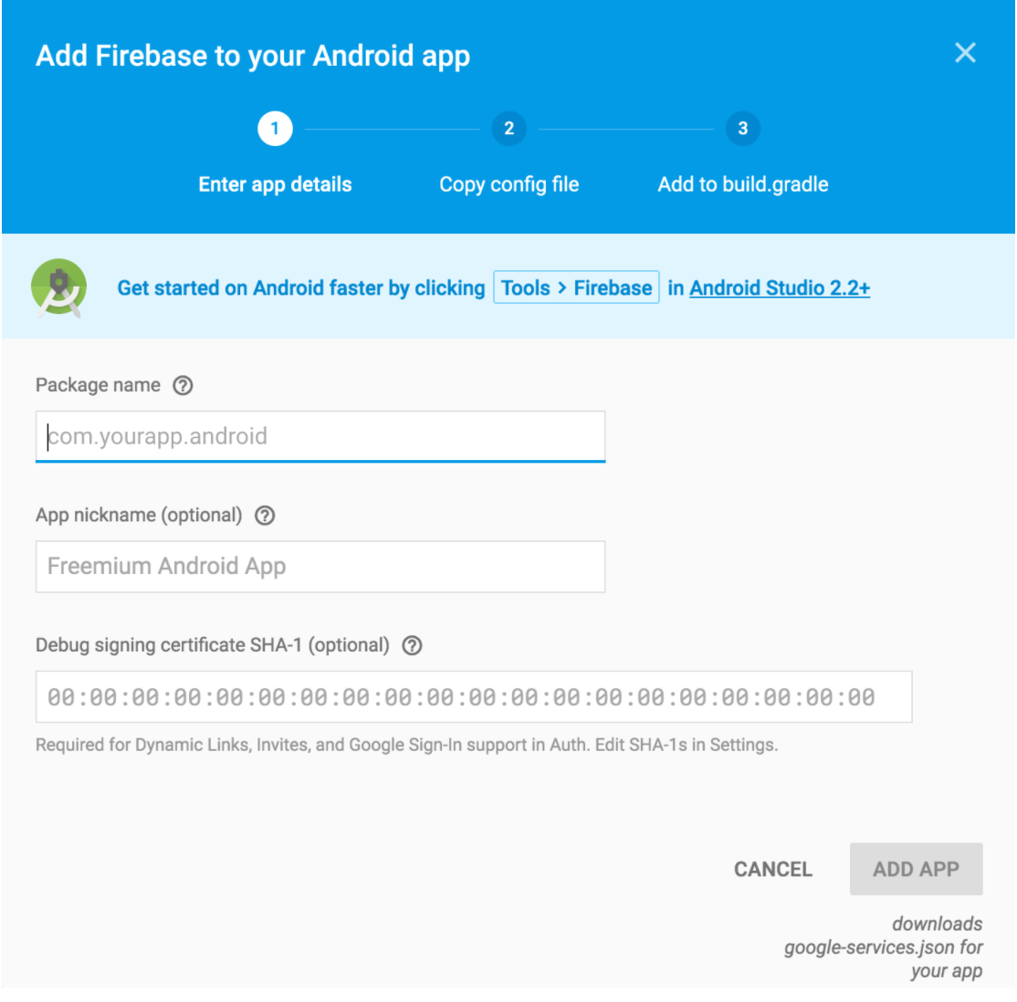Jump to step 2 circle
Viewport: 1017px width, 1002px height.
click(x=508, y=129)
